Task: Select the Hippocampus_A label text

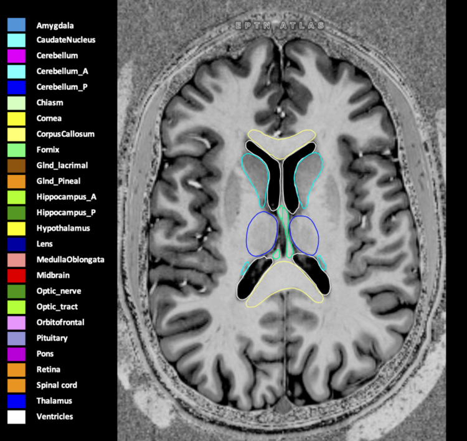Action: pyautogui.click(x=67, y=197)
